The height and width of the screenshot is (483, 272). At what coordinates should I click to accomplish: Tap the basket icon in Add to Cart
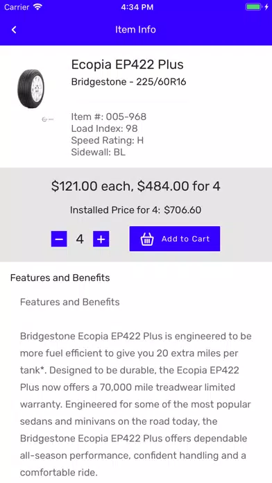click(x=147, y=239)
